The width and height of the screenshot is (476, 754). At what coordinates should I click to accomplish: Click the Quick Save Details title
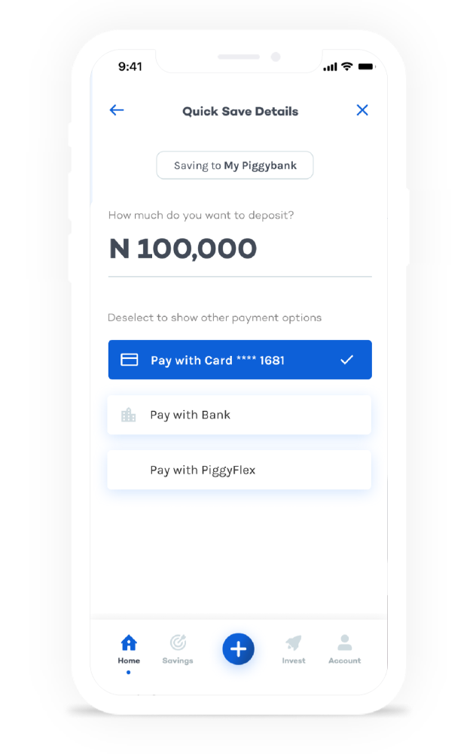click(240, 112)
